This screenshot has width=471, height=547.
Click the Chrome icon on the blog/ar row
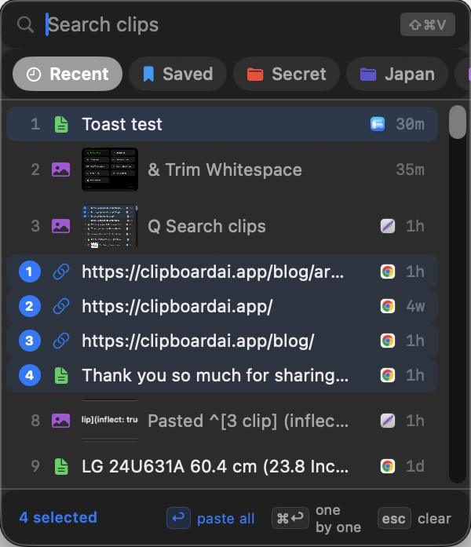click(x=388, y=272)
